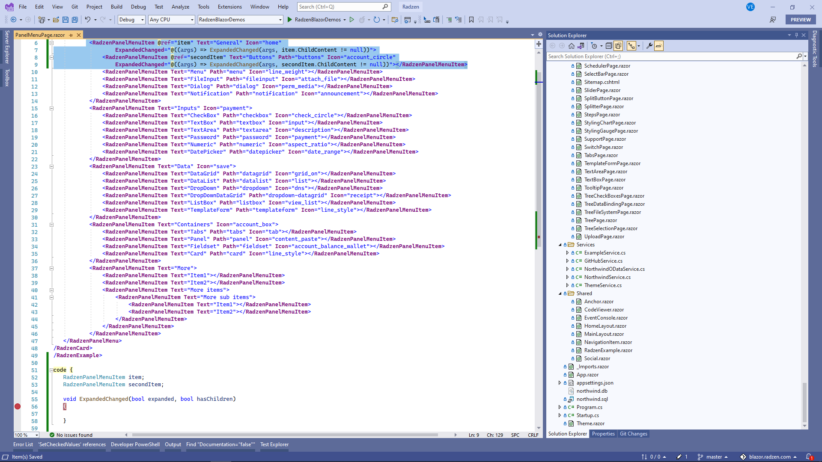
Task: Open the Extensions menu
Action: [230, 7]
